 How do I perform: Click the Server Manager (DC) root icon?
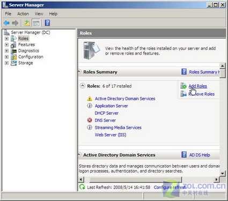[x=6, y=32]
